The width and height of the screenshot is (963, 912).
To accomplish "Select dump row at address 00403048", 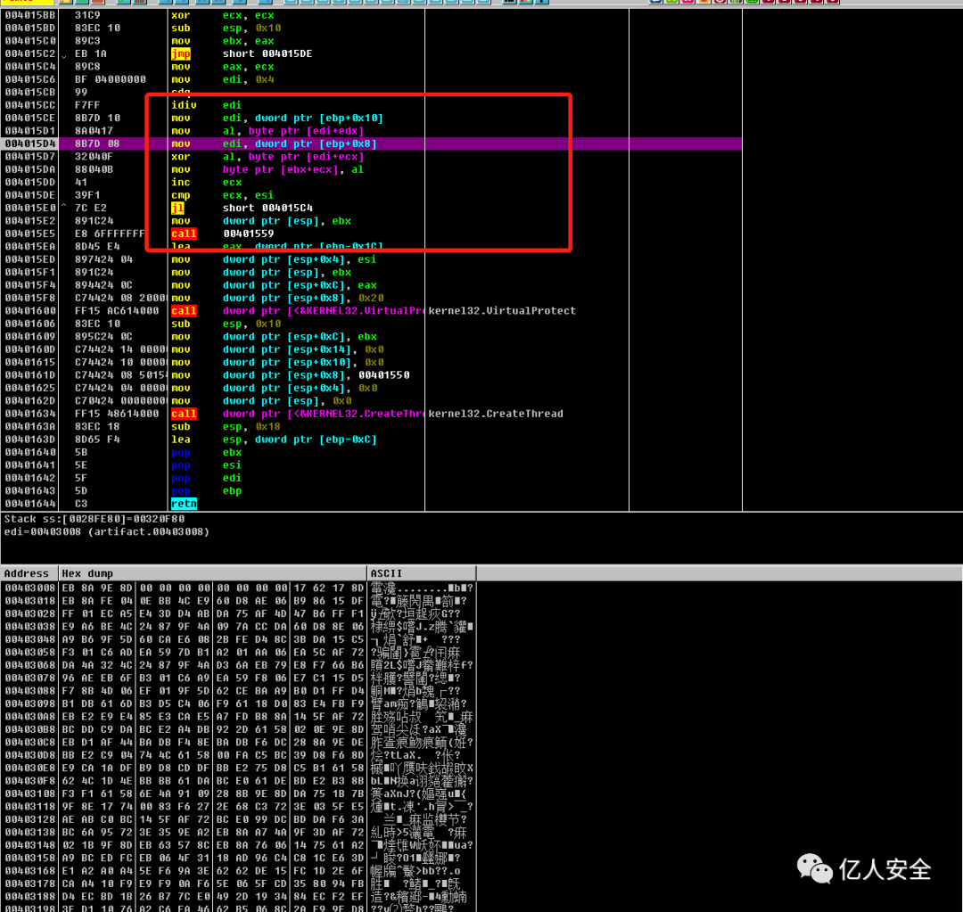I will [x=238, y=641].
